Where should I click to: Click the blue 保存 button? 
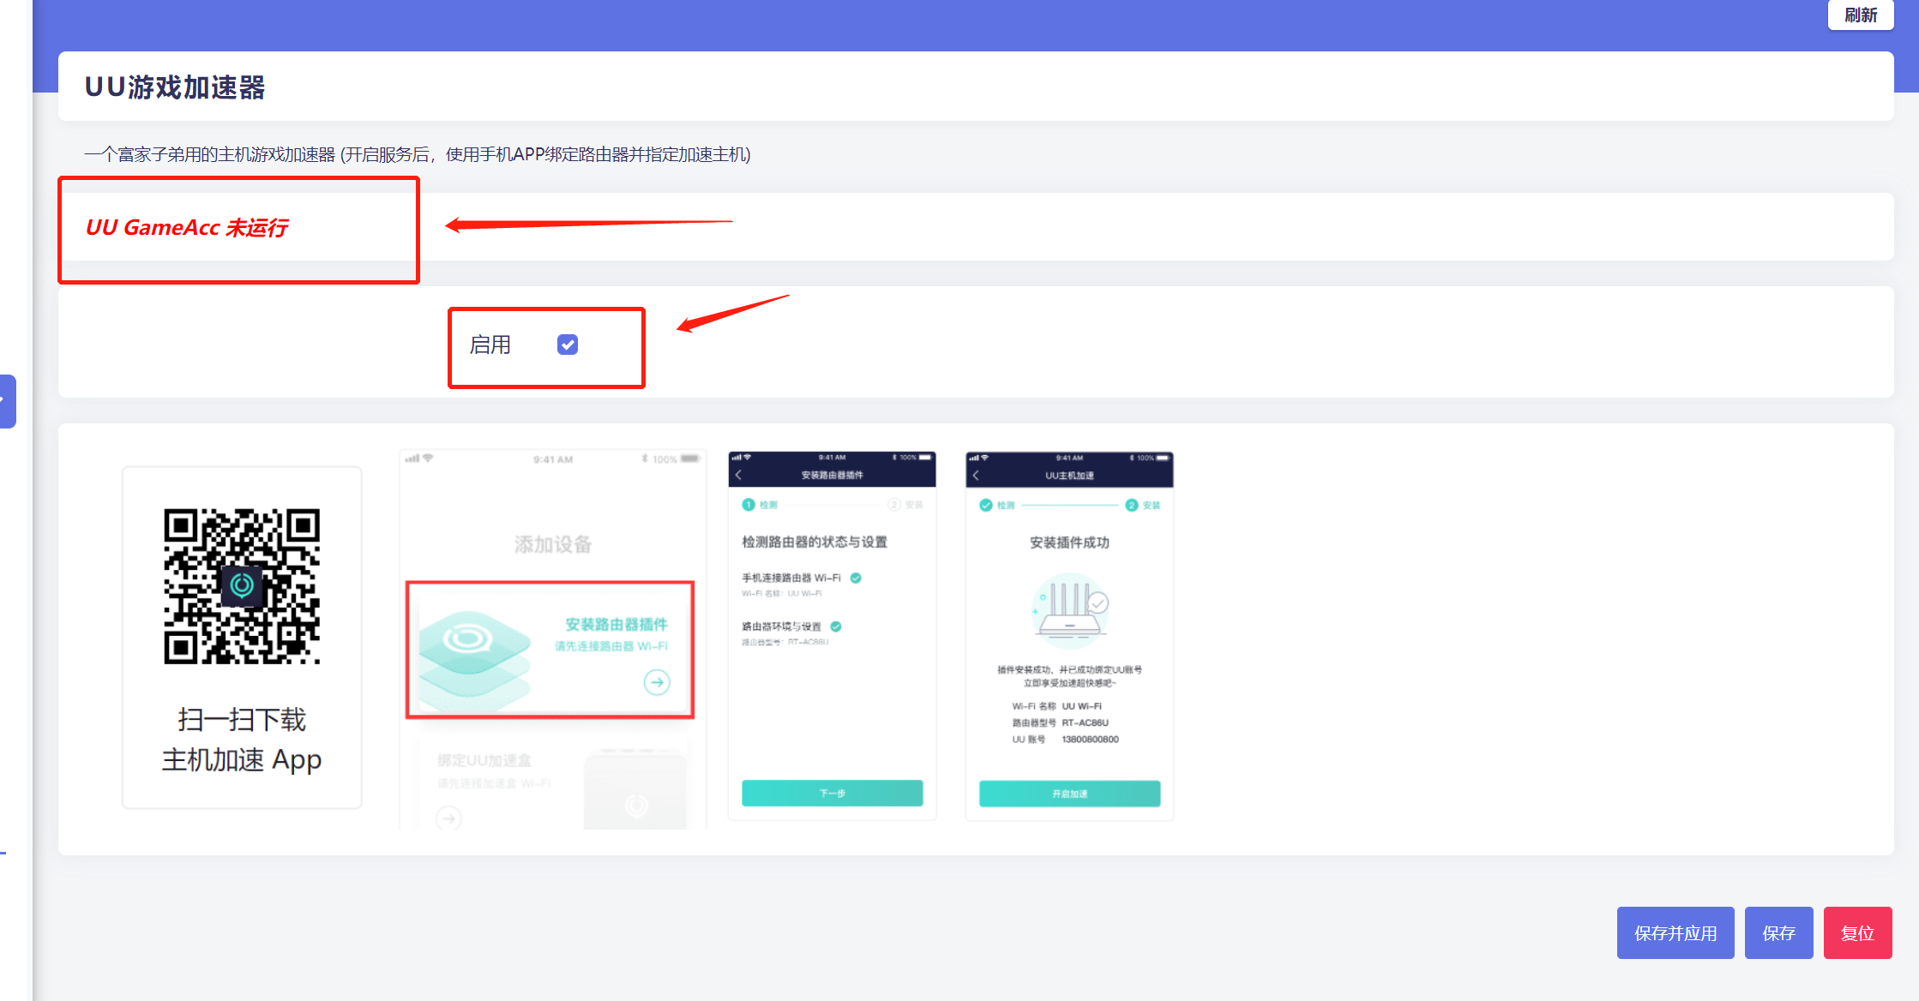tap(1778, 932)
